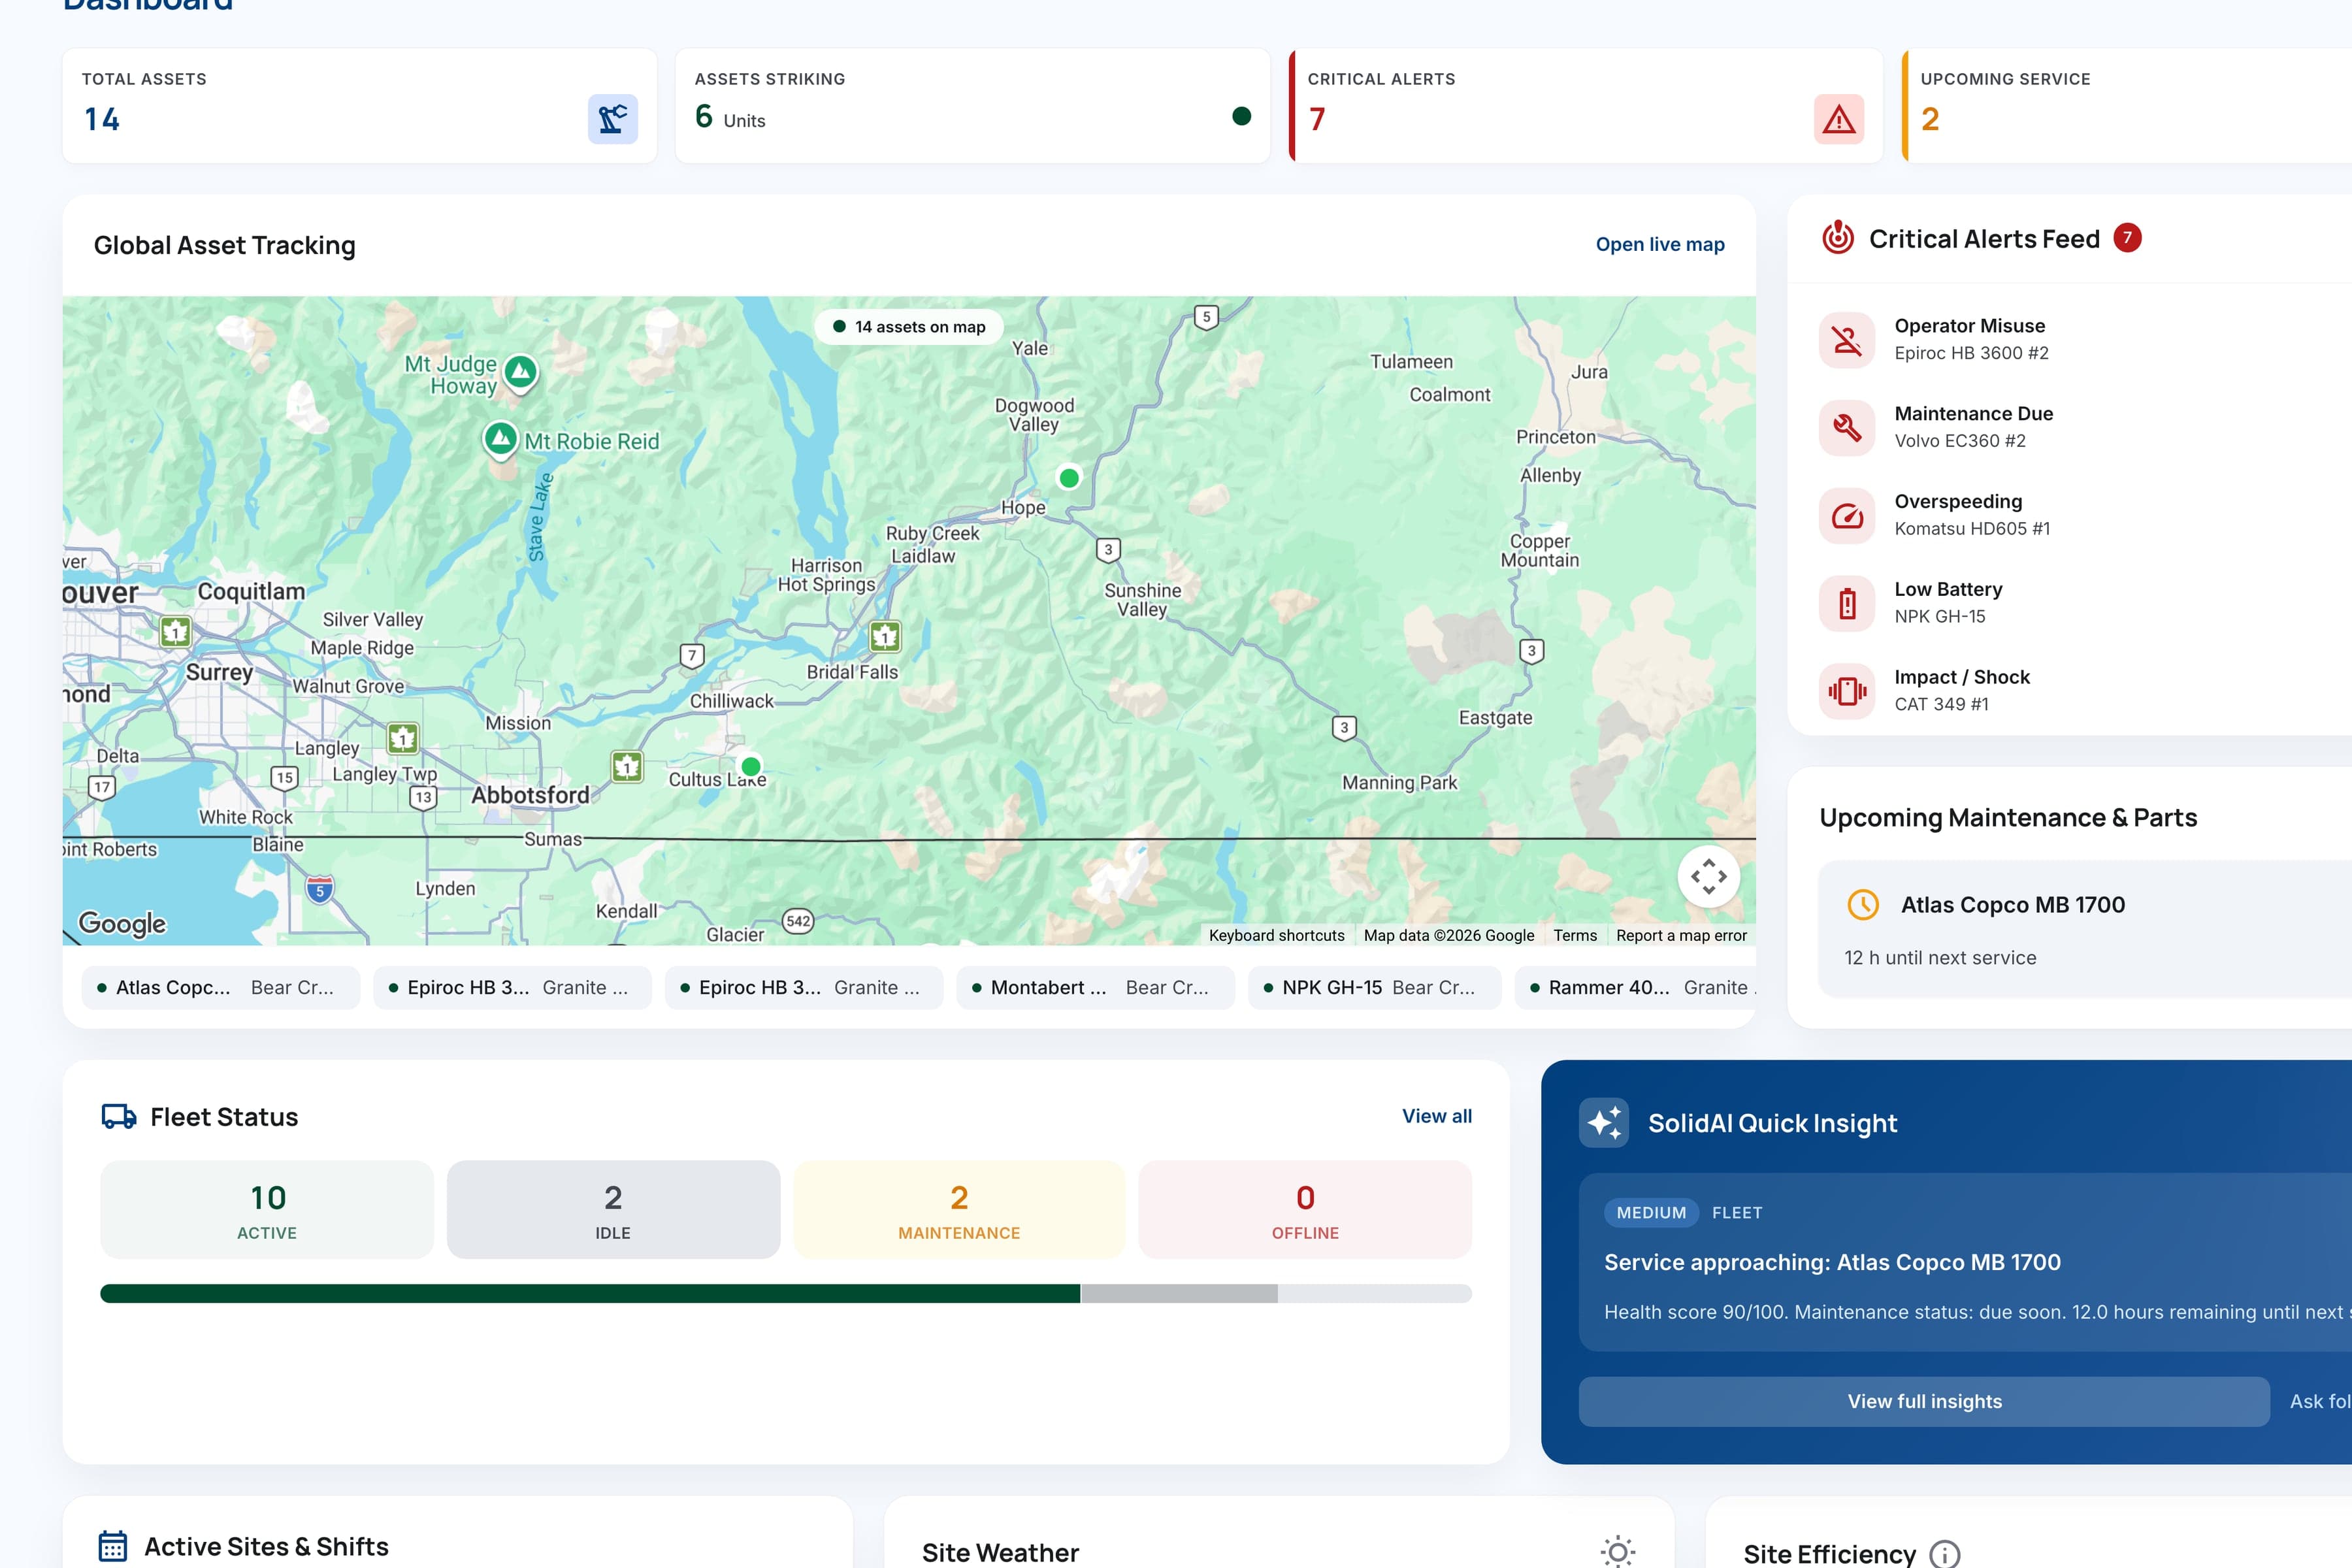Click the Total Assets summary card
The height and width of the screenshot is (1568, 2352).
point(360,105)
